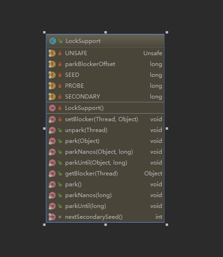Viewport: 223px width, 257px height.
Task: Click the method icon of parkUntil(Object, long)
Action: 52,163
